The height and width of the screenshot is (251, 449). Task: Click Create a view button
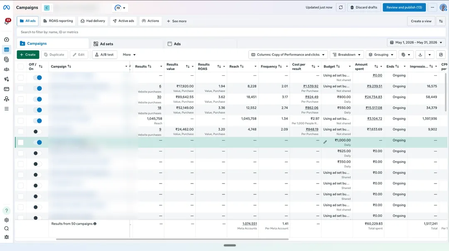click(421, 21)
